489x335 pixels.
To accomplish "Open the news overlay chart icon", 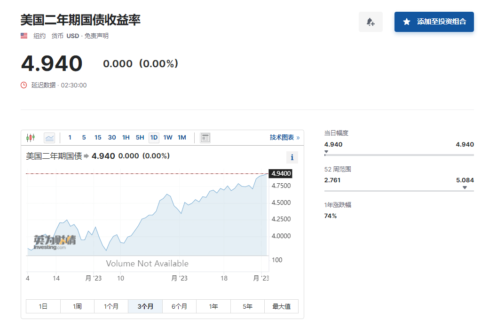I will 205,138.
